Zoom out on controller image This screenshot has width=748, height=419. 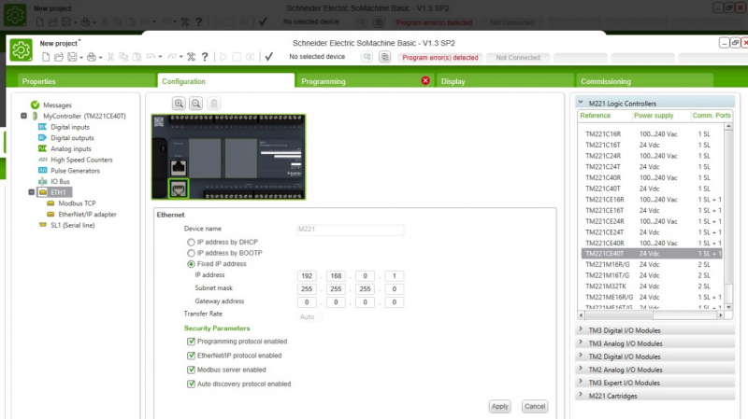pos(196,104)
